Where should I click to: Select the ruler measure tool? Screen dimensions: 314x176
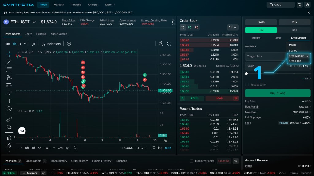pos(9,119)
